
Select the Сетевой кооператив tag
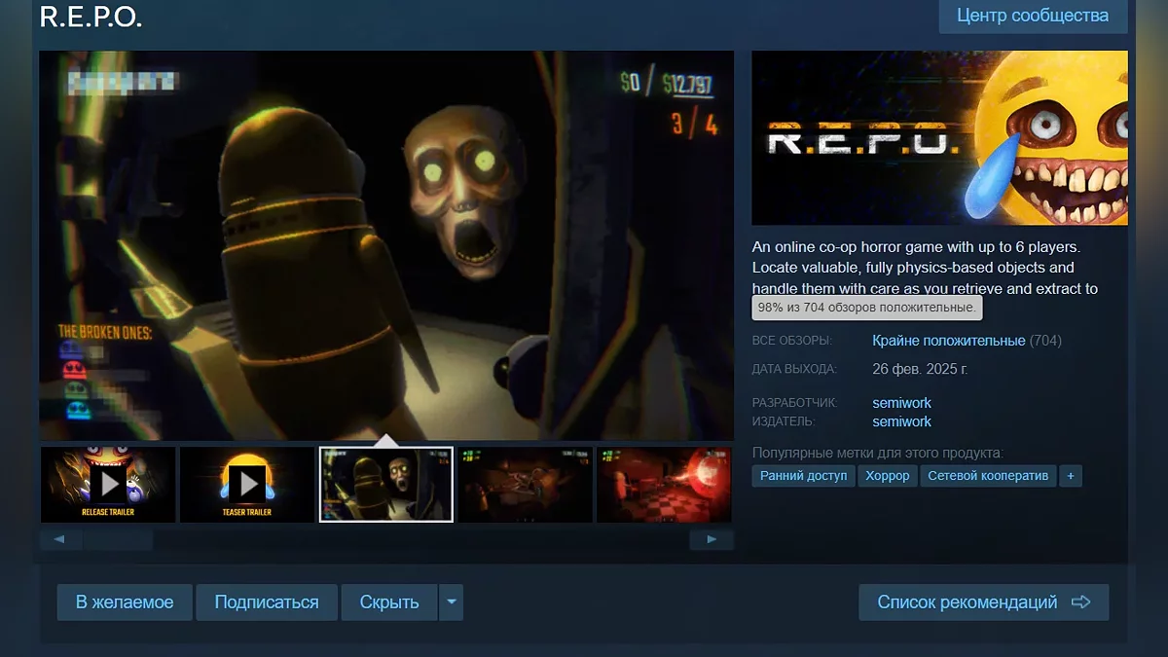[988, 476]
